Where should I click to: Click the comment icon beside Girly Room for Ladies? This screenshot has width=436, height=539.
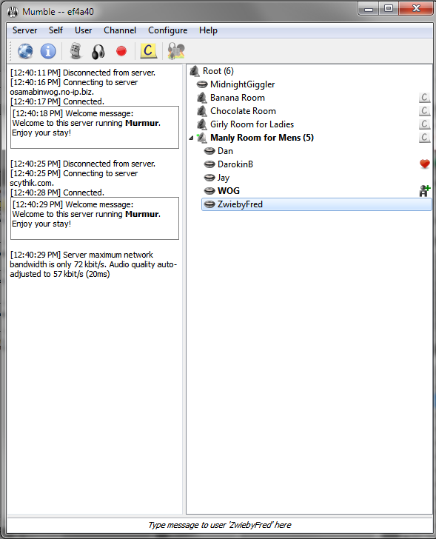coord(425,124)
